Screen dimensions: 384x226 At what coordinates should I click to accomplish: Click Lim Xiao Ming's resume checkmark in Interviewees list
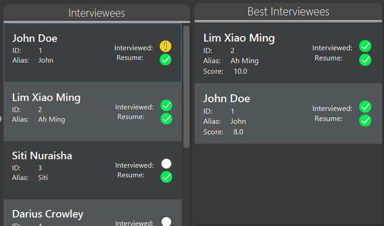(166, 119)
